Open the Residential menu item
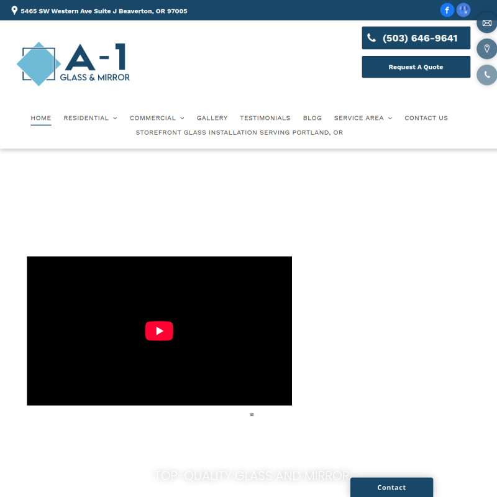 pyautogui.click(x=86, y=118)
